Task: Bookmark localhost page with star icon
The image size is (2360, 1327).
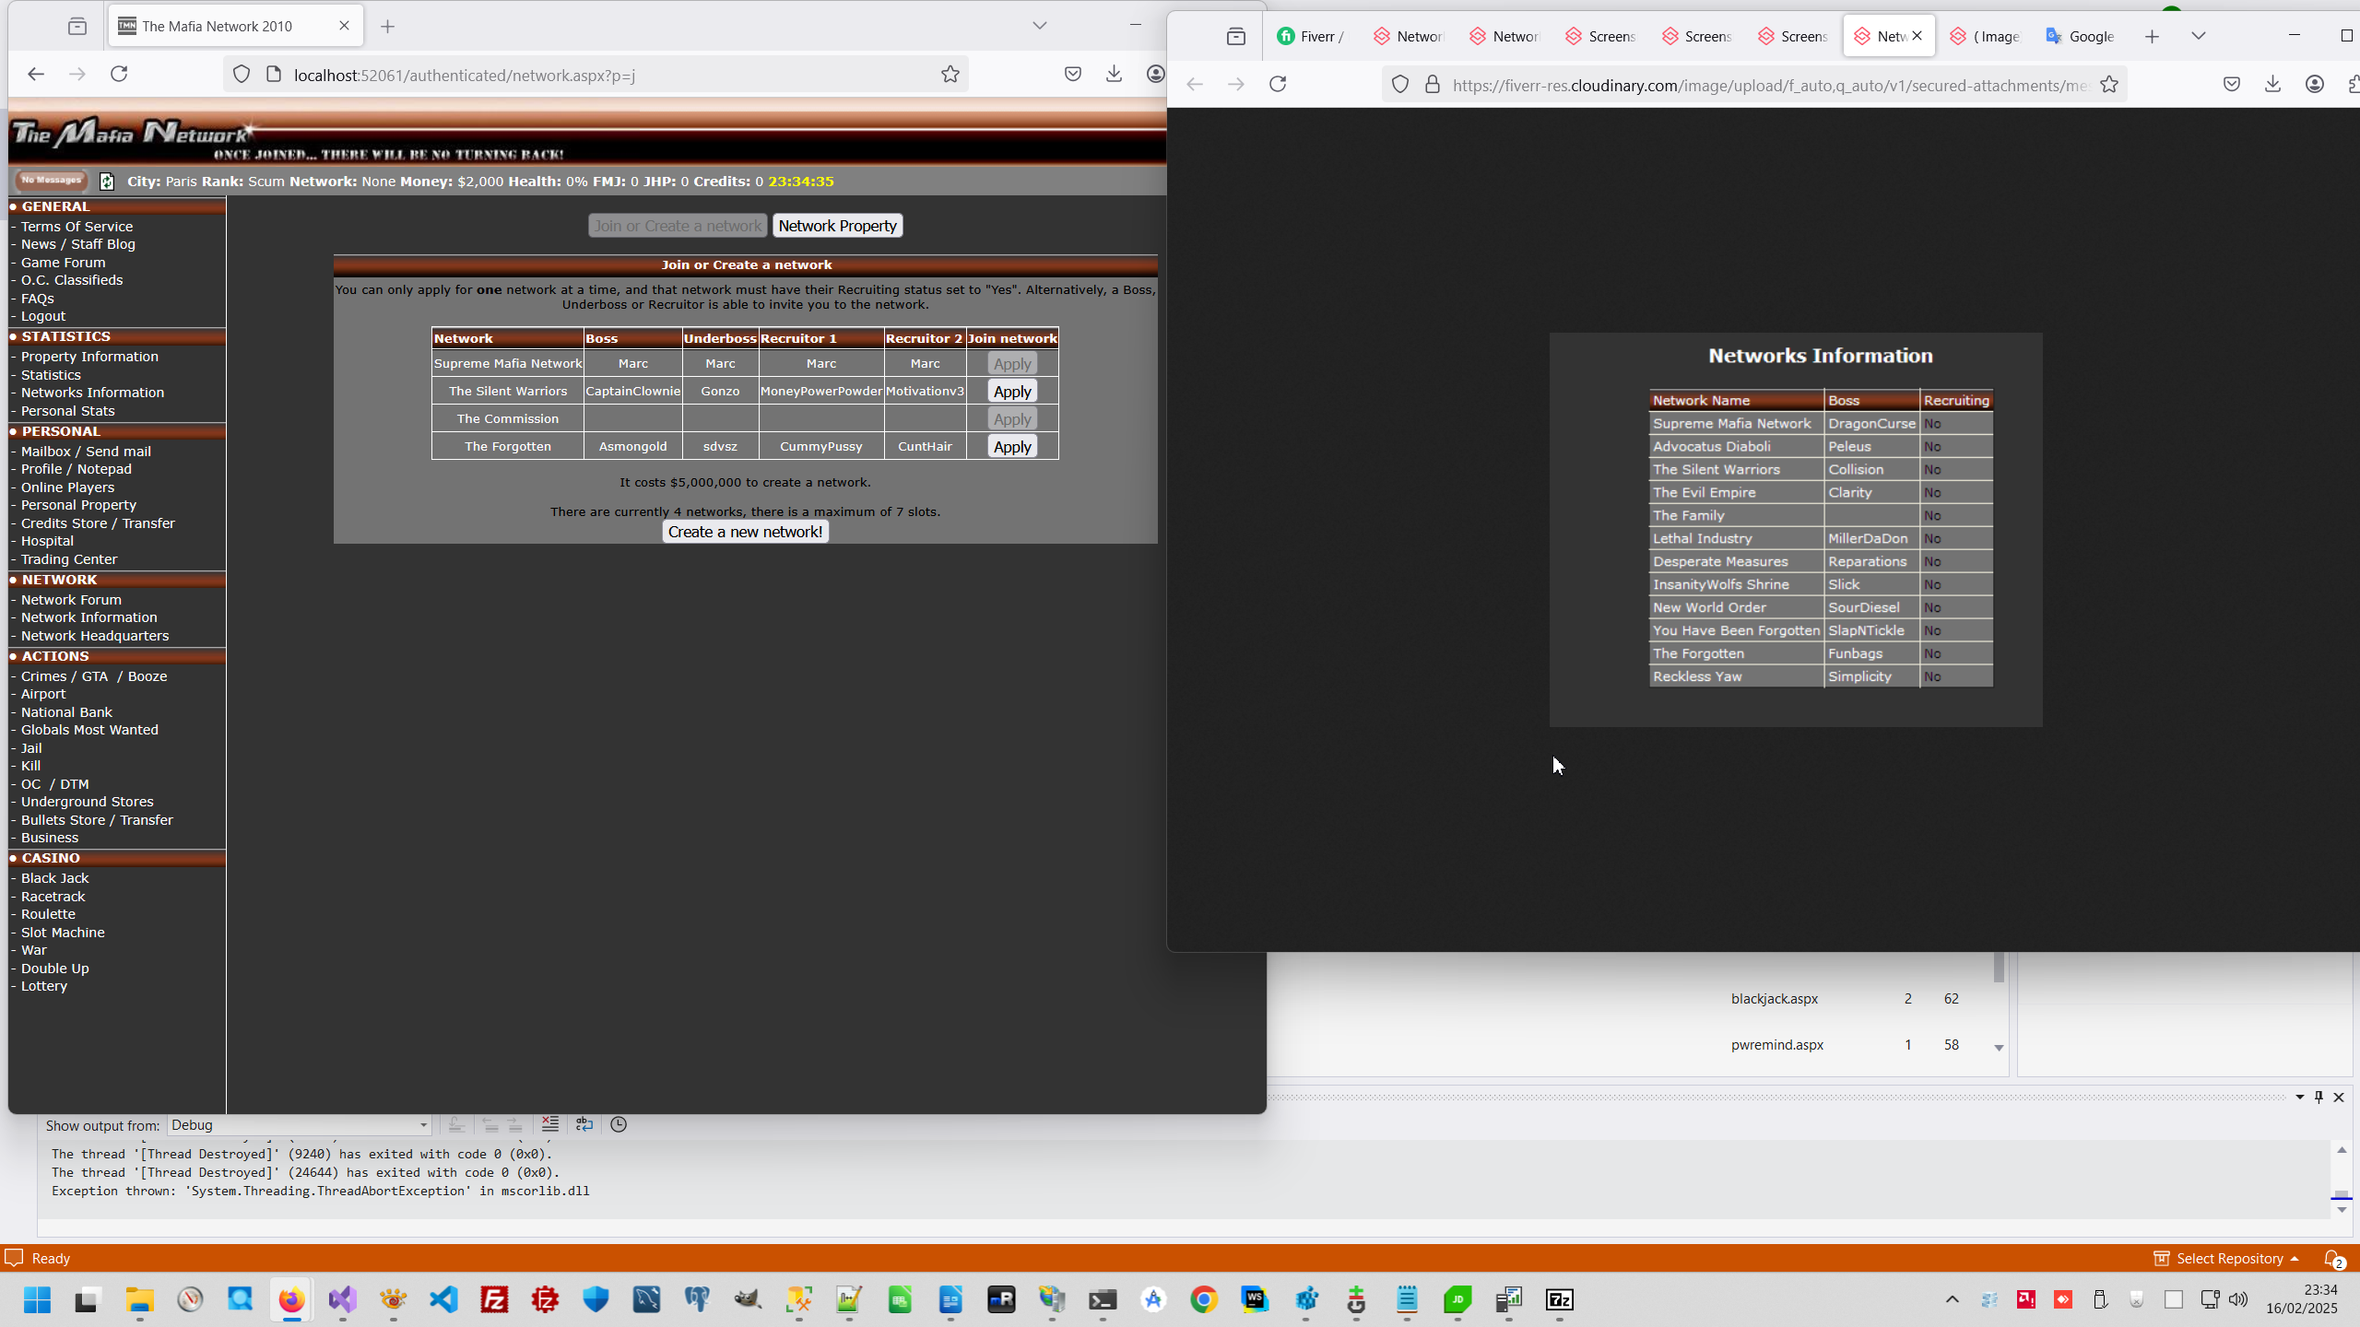Action: tap(950, 75)
